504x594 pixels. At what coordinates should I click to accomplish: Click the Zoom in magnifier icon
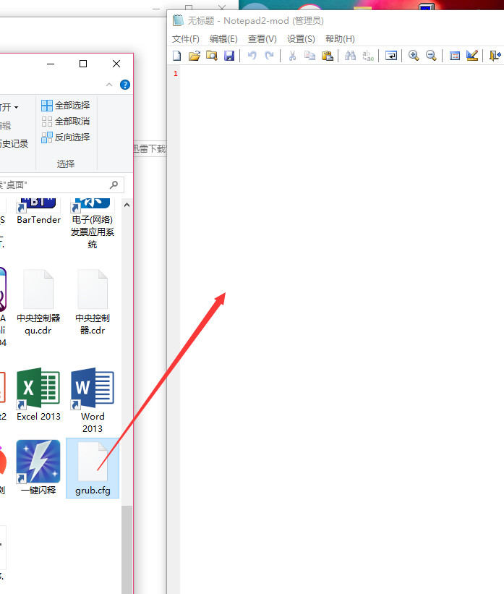[x=414, y=56]
